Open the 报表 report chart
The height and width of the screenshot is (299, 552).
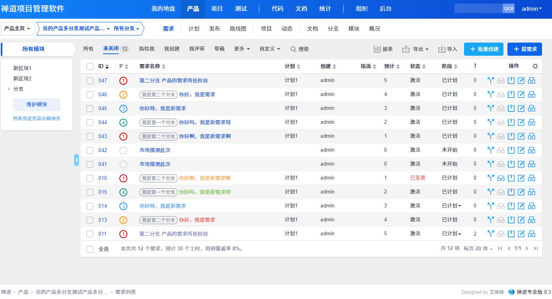(383, 49)
